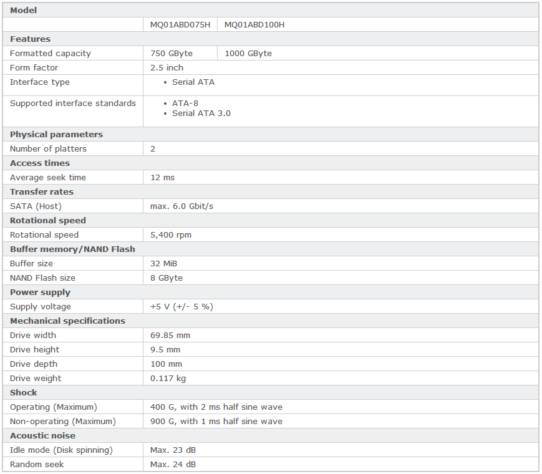Select the Non-operating (Maximum) shock value

point(216,422)
